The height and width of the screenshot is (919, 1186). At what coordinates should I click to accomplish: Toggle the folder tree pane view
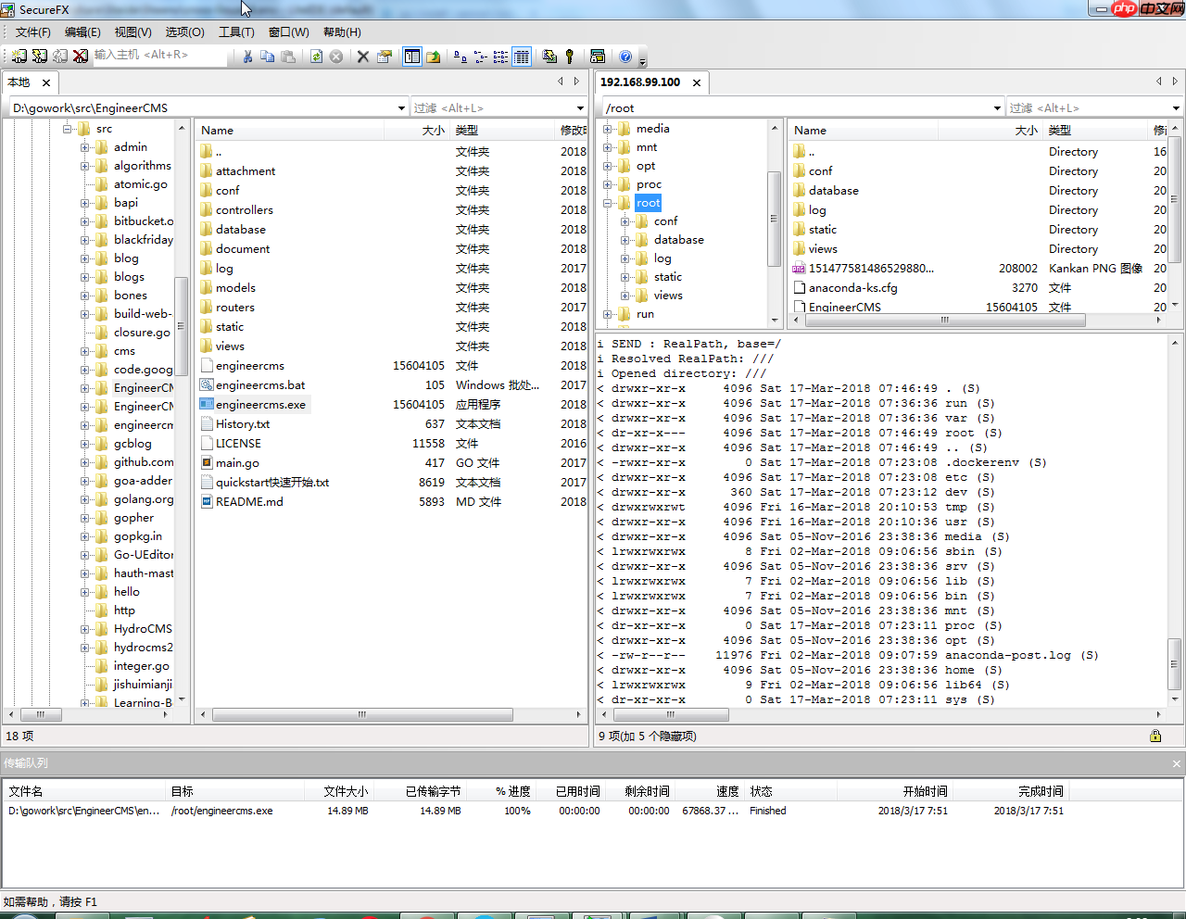click(x=412, y=57)
